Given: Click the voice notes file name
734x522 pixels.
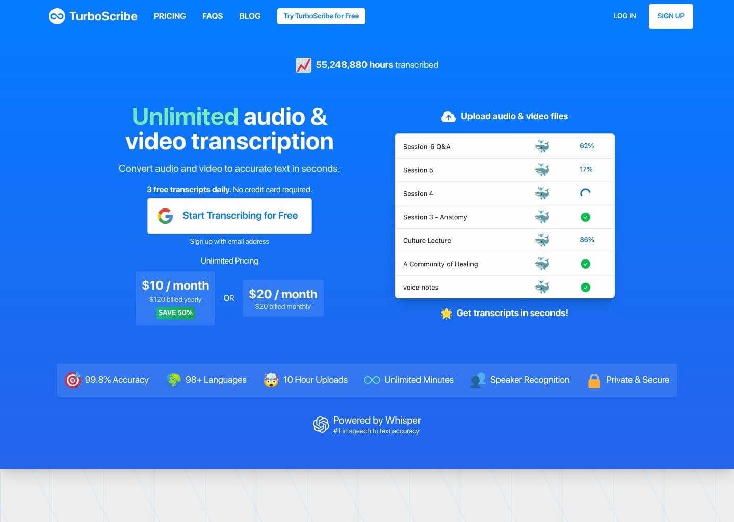Looking at the screenshot, I should point(421,288).
